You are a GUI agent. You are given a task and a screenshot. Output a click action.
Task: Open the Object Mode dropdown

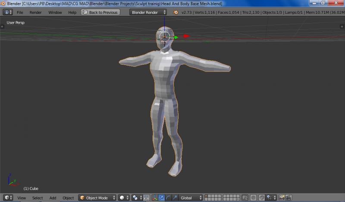click(x=97, y=198)
